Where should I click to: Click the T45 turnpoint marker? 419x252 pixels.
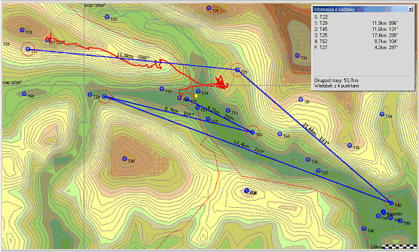pos(391,203)
